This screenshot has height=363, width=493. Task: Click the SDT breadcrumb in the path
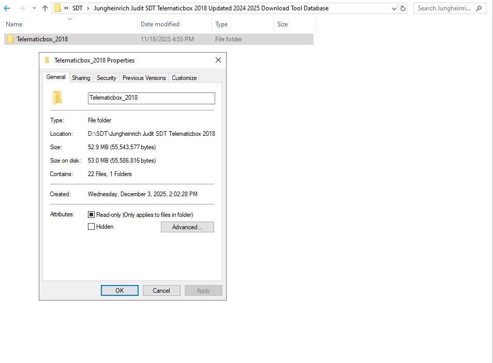77,8
